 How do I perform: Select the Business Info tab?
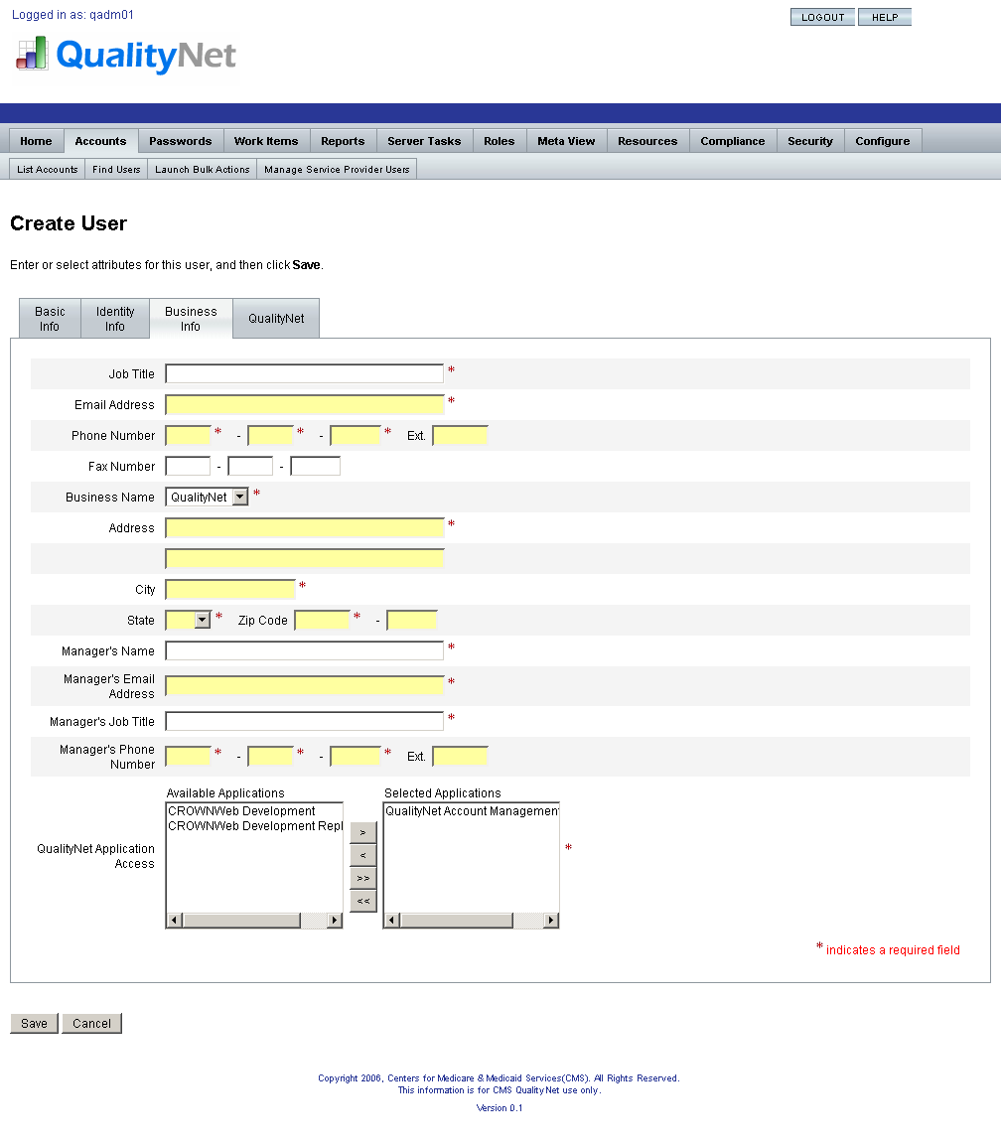click(191, 319)
